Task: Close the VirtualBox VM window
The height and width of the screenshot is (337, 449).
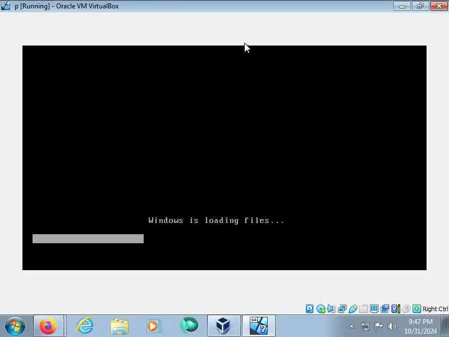Action: pyautogui.click(x=439, y=6)
